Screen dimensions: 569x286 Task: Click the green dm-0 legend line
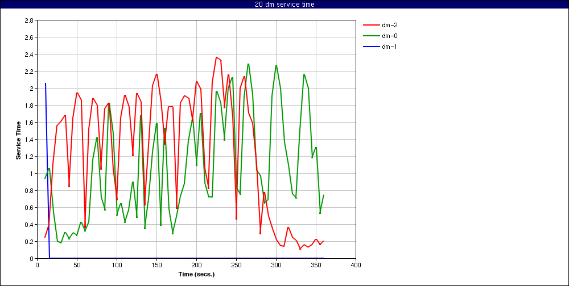pos(370,36)
